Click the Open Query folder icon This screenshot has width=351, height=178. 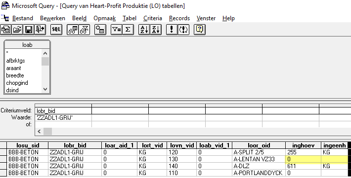tap(17, 30)
